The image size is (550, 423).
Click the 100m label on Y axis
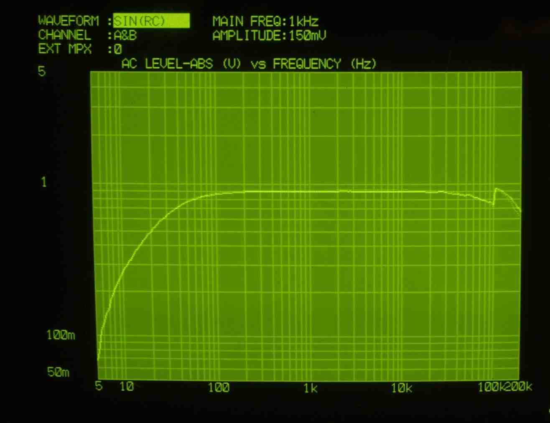tap(61, 335)
